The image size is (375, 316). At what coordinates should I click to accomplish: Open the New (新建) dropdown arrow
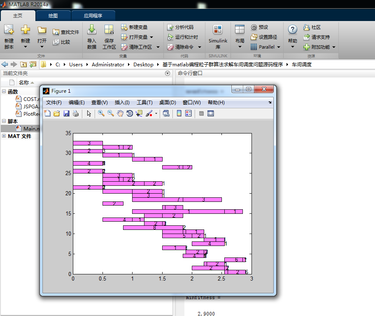pyautogui.click(x=26, y=47)
